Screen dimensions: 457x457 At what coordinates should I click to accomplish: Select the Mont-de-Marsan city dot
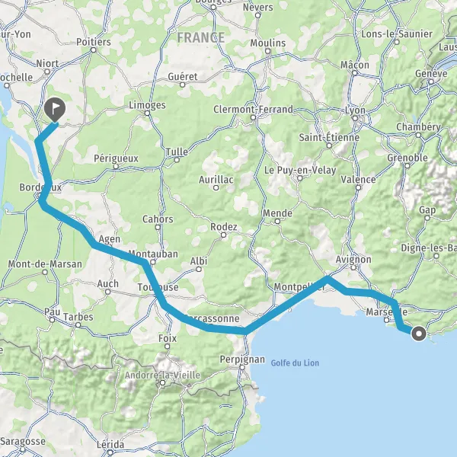pyautogui.click(x=45, y=272)
